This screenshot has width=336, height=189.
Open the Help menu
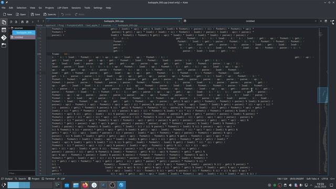(x=108, y=8)
